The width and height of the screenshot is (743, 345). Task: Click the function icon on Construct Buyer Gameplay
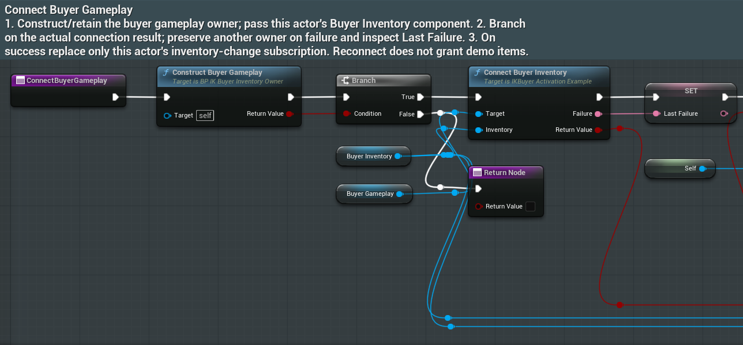point(166,73)
